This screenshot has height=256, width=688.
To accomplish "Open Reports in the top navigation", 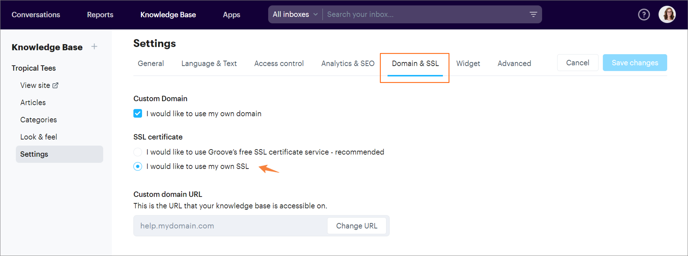I will coord(100,15).
